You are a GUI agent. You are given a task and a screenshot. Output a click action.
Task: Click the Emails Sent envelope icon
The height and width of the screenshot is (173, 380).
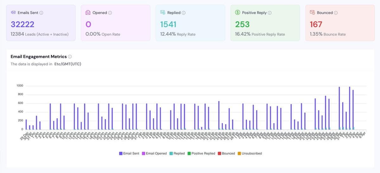tap(13, 13)
